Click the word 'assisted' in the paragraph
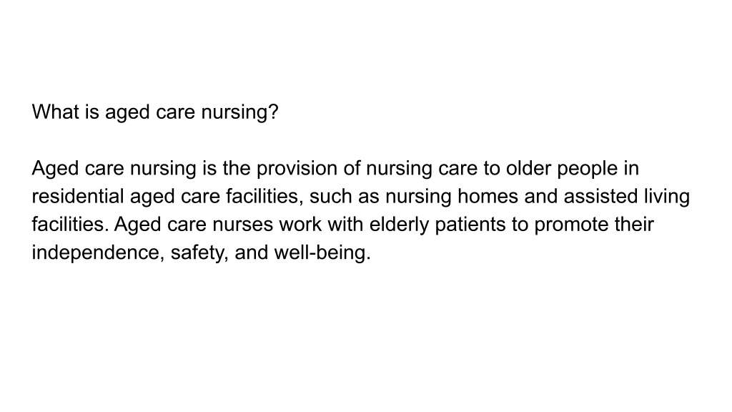Screen dimensions: 732x412 point(600,196)
